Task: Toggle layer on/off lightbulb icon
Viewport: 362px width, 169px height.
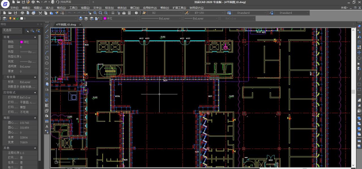Action: coord(10,18)
